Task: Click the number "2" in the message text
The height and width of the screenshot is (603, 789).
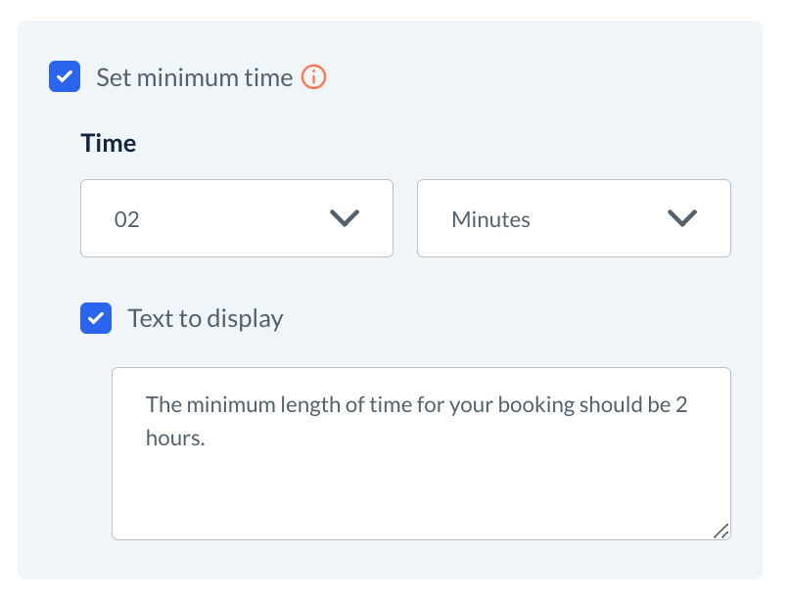Action: [x=681, y=404]
